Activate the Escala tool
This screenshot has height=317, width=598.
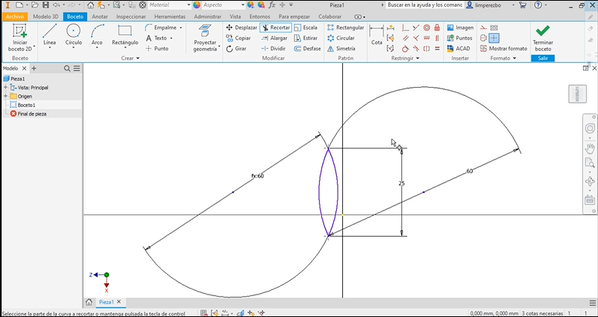coord(306,28)
